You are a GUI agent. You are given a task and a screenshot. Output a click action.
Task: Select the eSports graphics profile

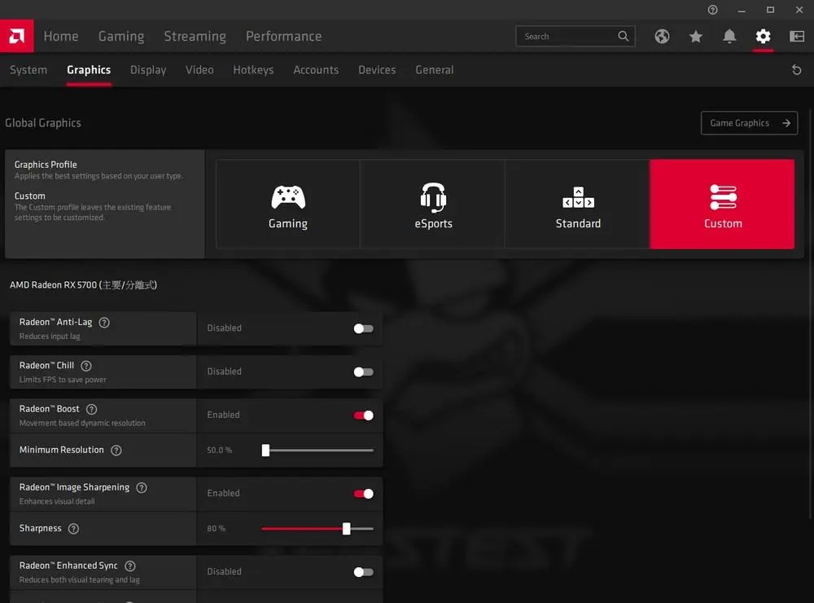(x=433, y=204)
